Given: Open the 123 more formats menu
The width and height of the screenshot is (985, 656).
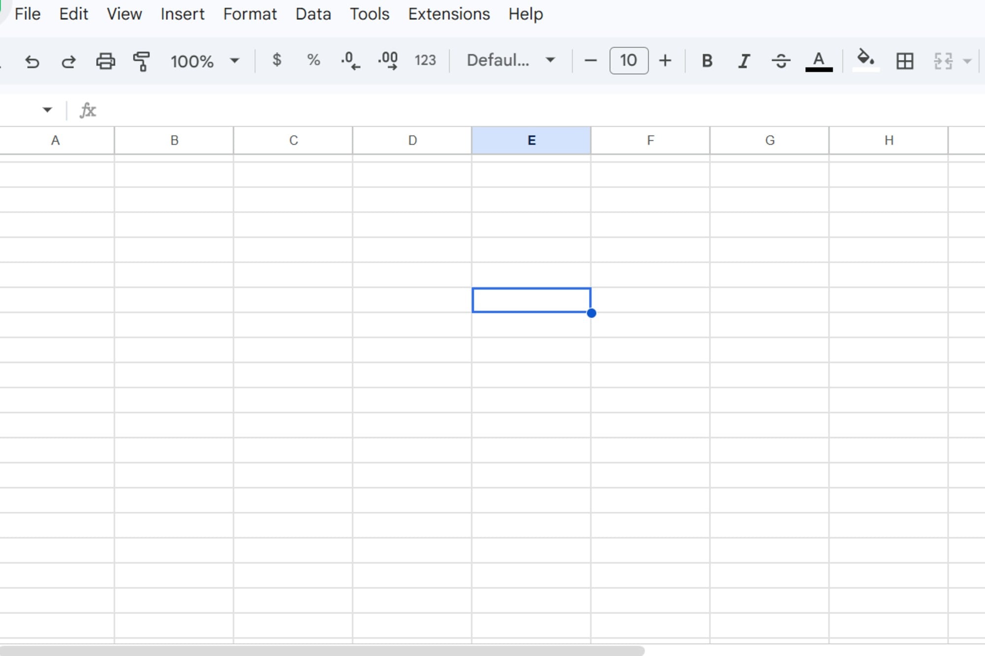Looking at the screenshot, I should pyautogui.click(x=425, y=60).
